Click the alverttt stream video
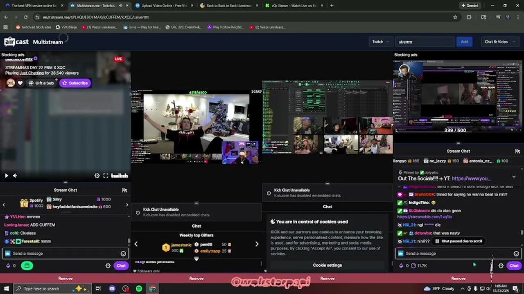The image size is (524, 294). pyautogui.click(x=458, y=97)
